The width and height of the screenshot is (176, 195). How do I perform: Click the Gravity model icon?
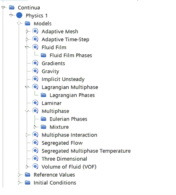[35, 71]
